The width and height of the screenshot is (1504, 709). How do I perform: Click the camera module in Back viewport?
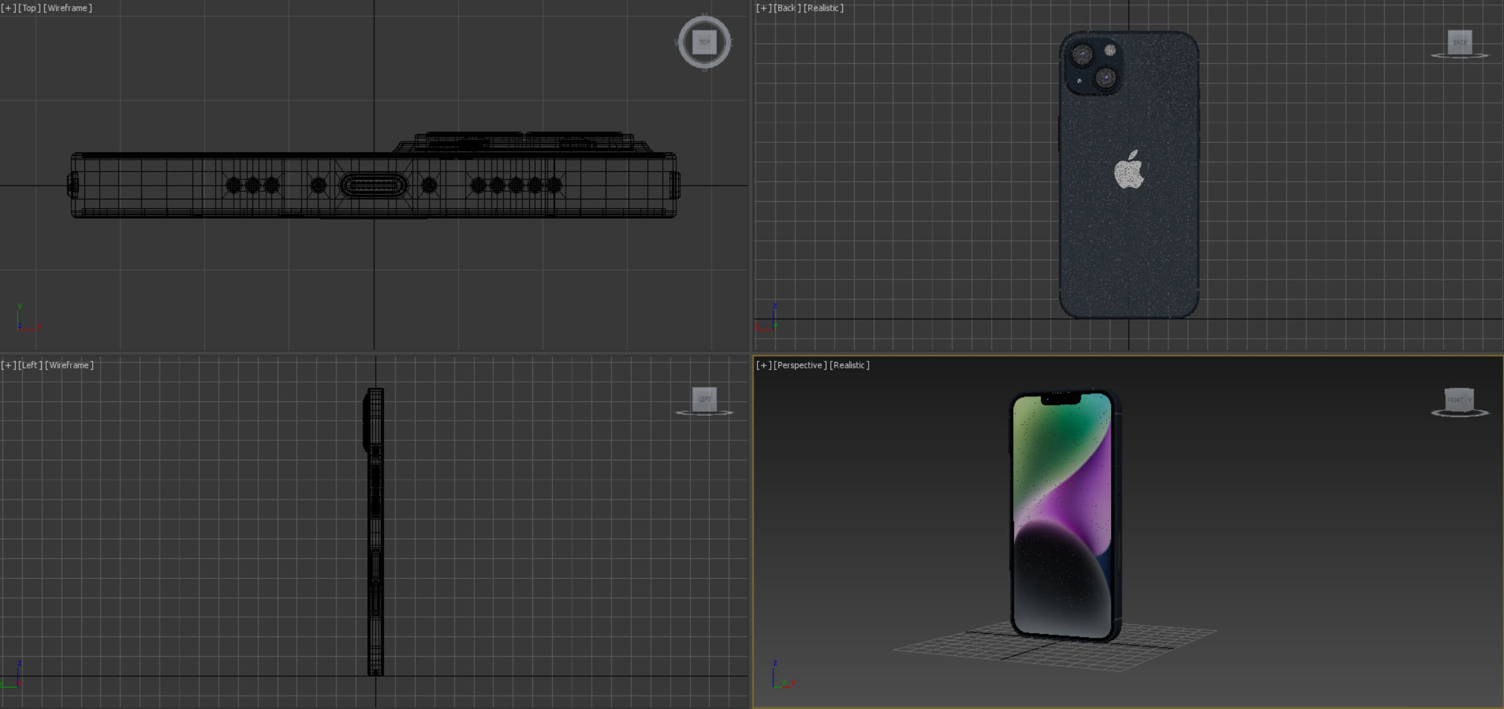[1094, 66]
